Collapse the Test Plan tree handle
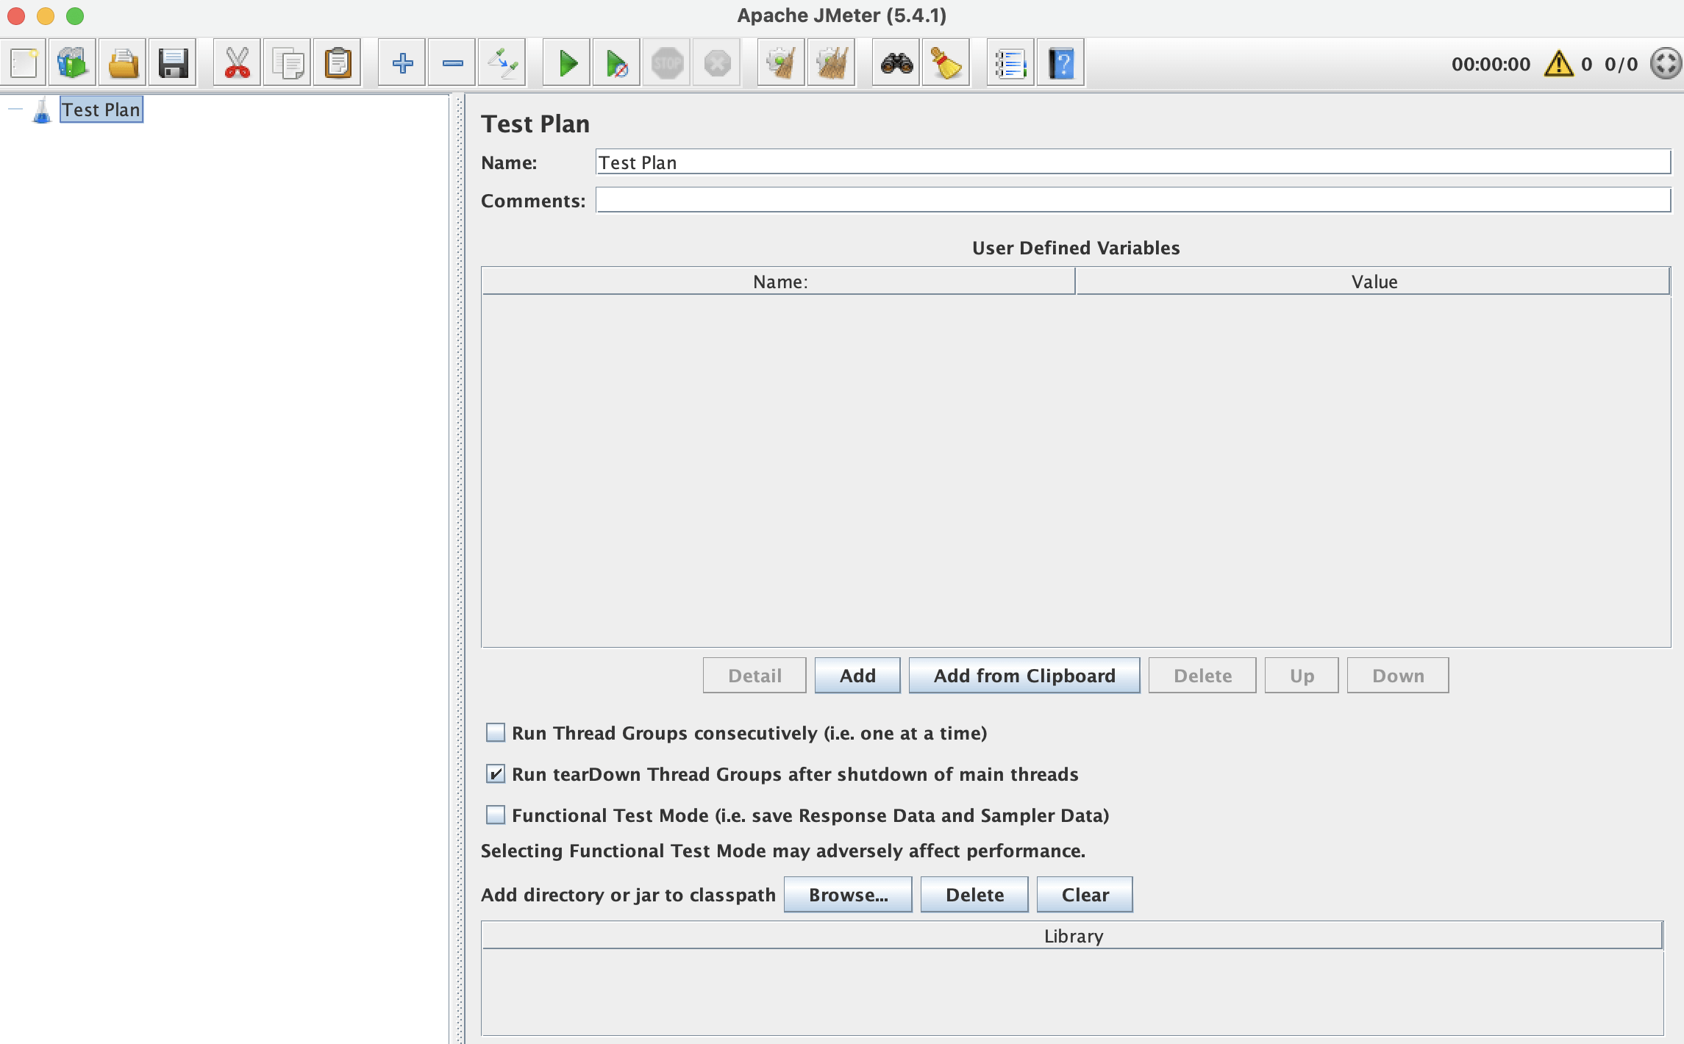Viewport: 1684px width, 1044px height. (15, 110)
